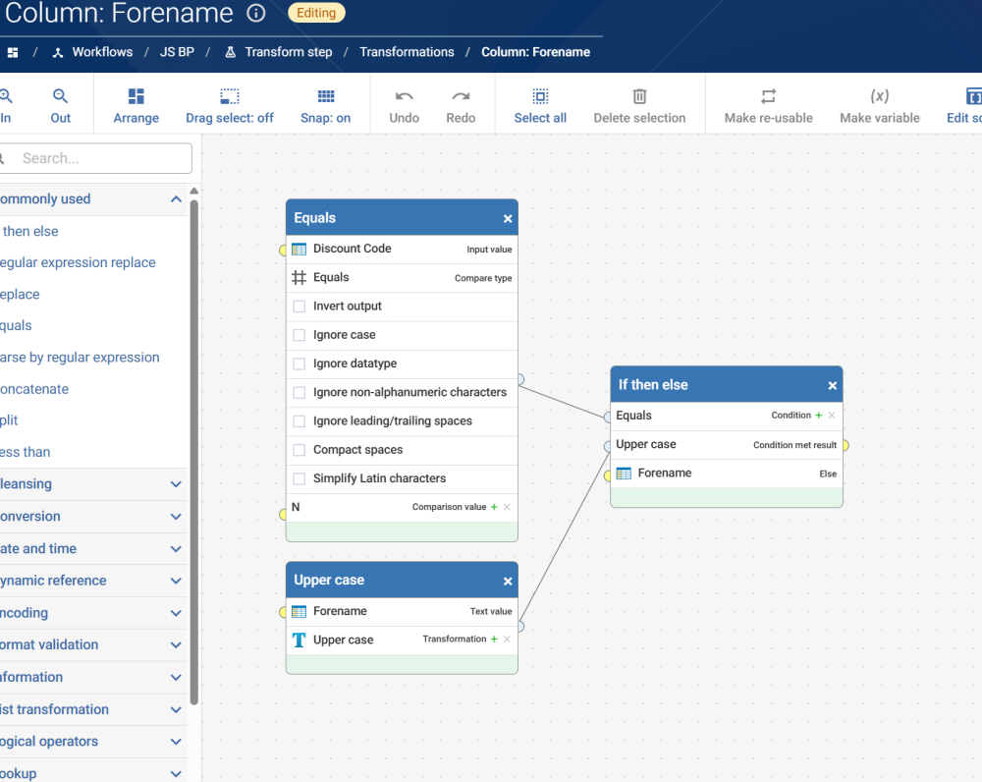This screenshot has width=982, height=782.
Task: Open Workflows in the breadcrumb
Action: (102, 52)
